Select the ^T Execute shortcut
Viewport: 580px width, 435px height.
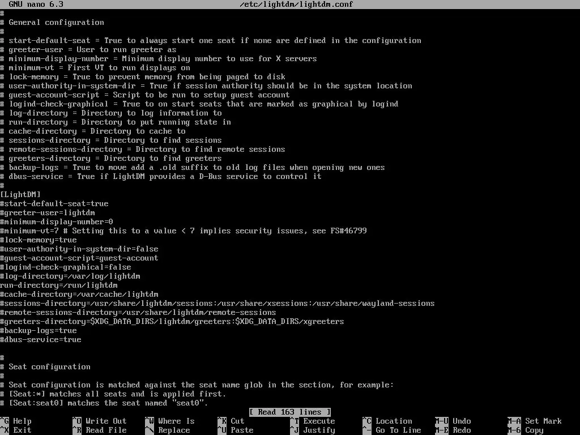[x=313, y=421]
